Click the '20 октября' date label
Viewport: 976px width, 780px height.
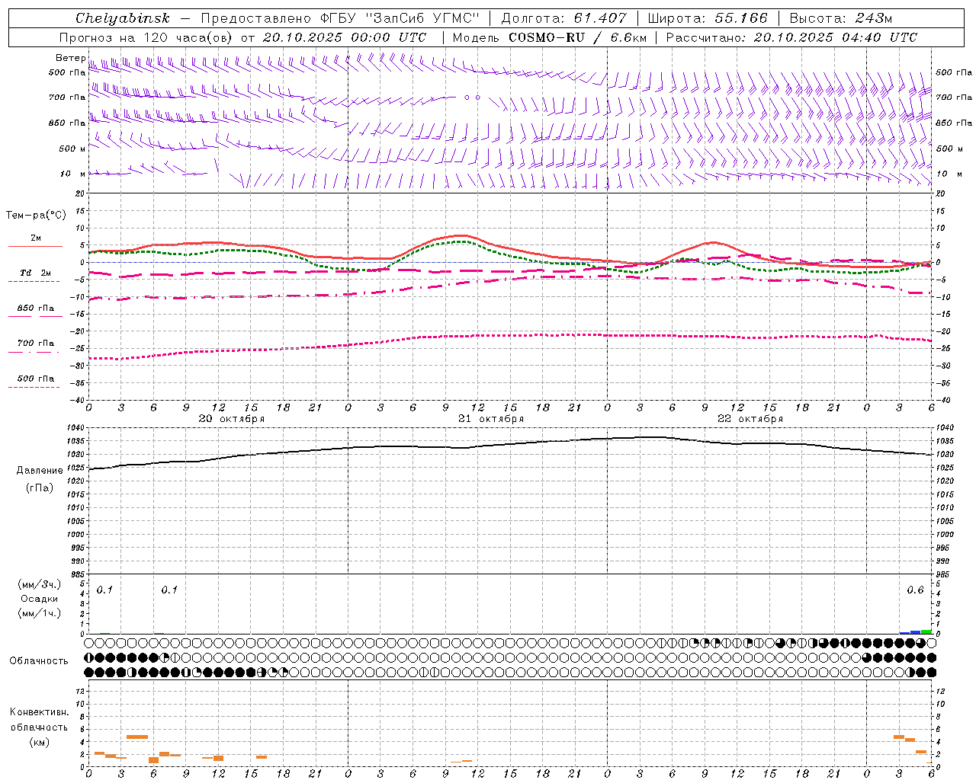(232, 418)
